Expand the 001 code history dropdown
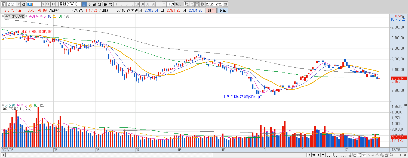408x158 pixels. point(43,4)
